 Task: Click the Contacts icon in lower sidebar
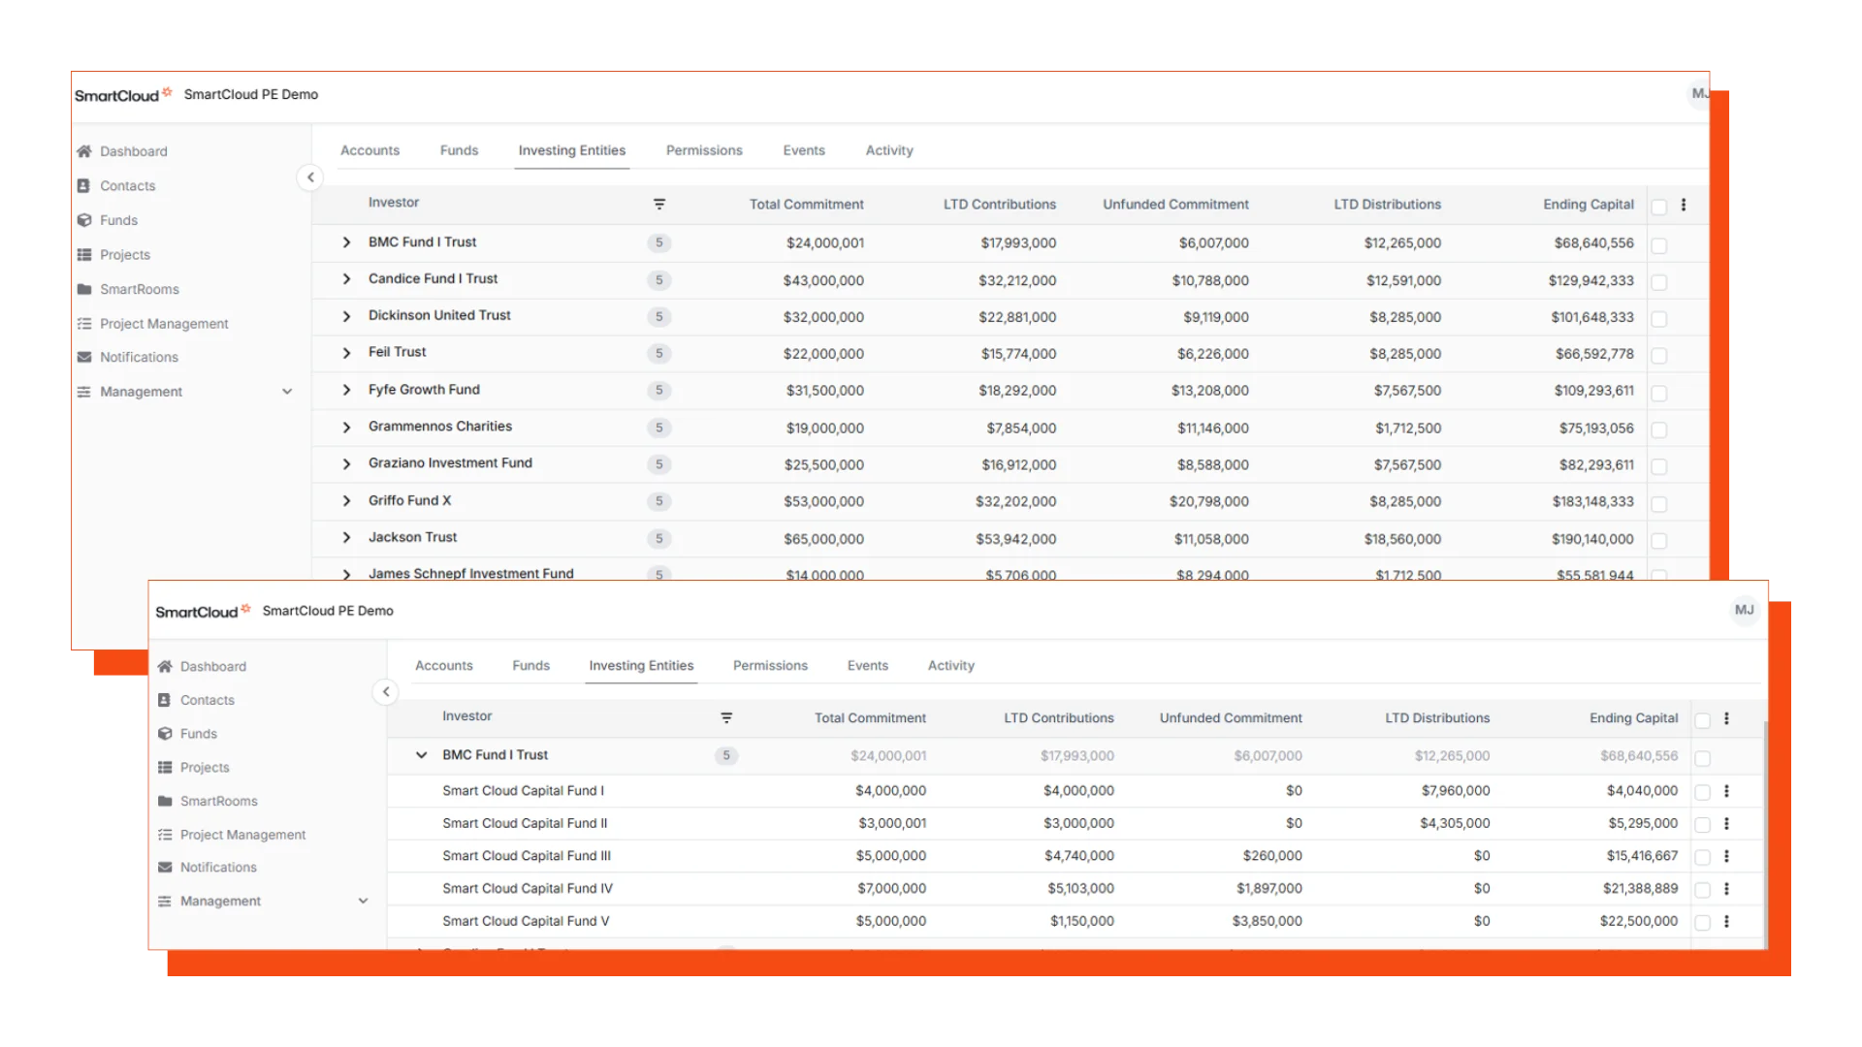click(x=165, y=700)
